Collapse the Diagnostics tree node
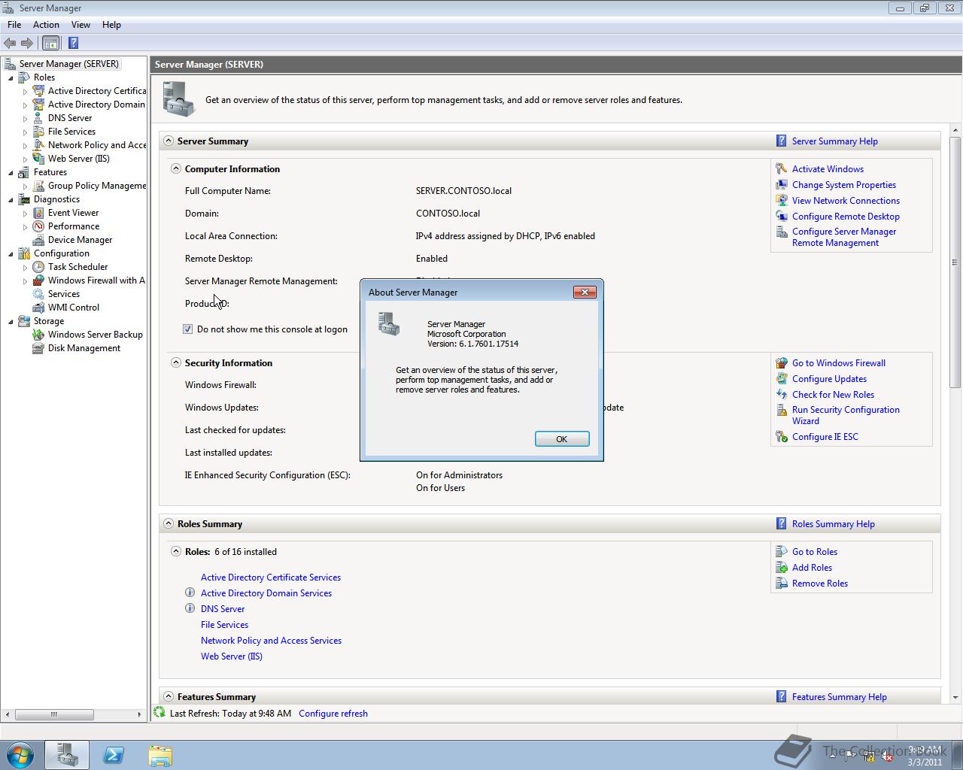The image size is (963, 770). tap(11, 200)
